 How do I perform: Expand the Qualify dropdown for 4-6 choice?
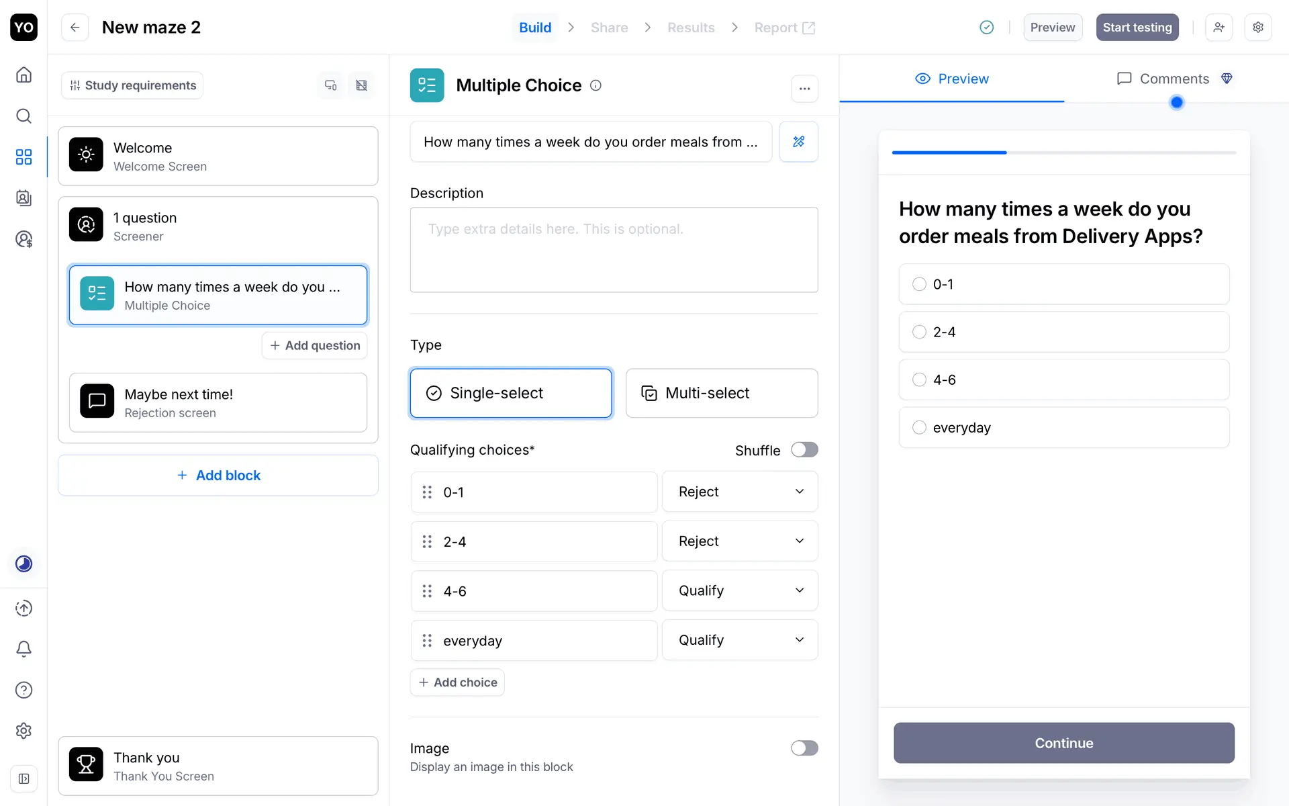[739, 590]
